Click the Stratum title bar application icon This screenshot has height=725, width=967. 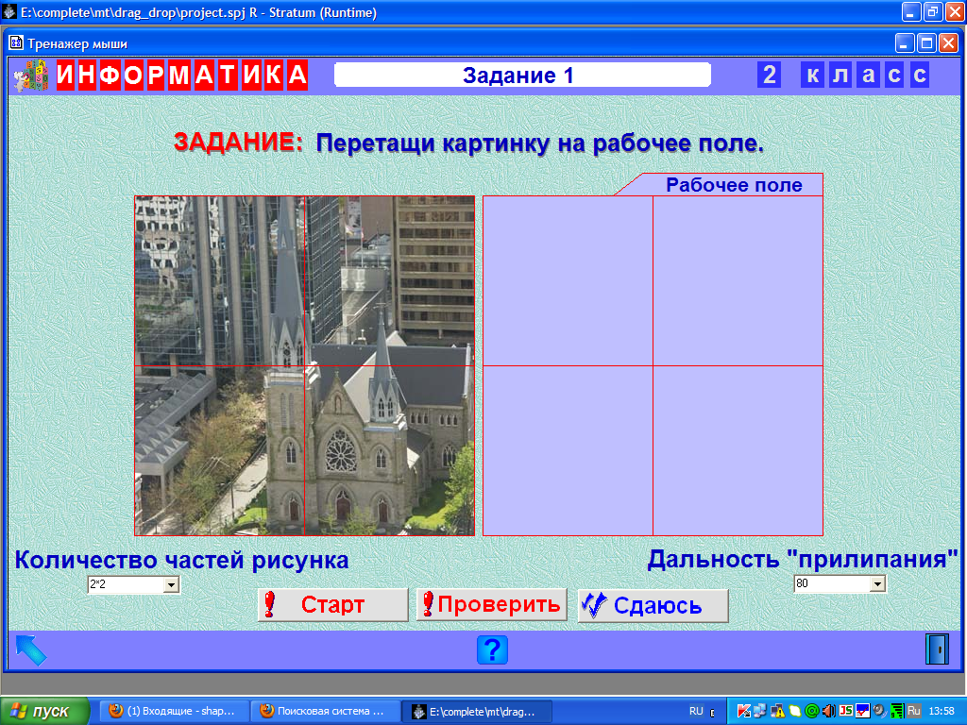(x=9, y=12)
